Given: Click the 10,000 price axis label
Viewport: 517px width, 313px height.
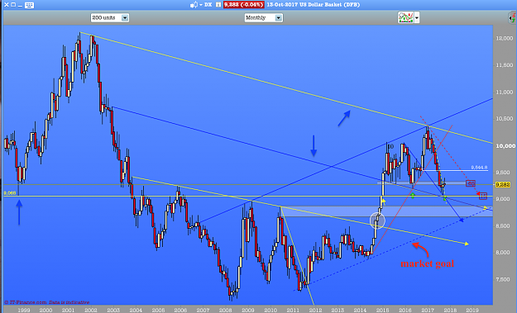Looking at the screenshot, I should tap(505, 146).
